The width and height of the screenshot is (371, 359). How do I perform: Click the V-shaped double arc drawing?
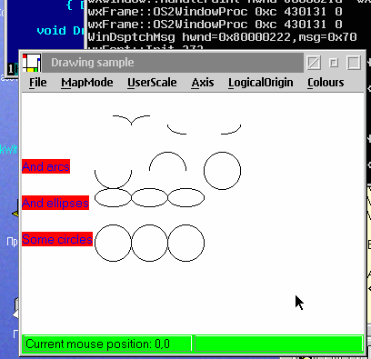[x=131, y=120]
